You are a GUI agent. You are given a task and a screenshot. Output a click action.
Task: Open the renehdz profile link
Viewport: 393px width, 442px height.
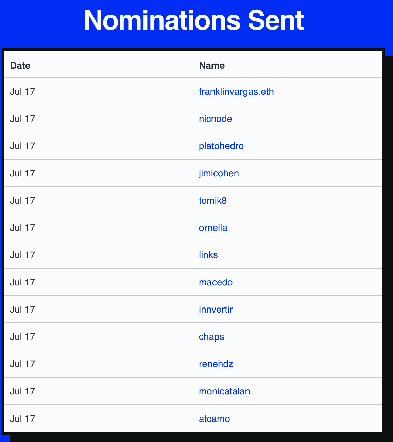(x=216, y=364)
